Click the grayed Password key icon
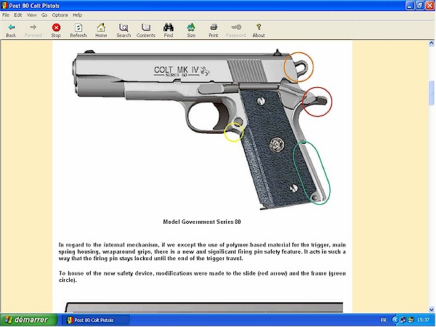Viewport: 436px width, 327px height. (x=235, y=30)
